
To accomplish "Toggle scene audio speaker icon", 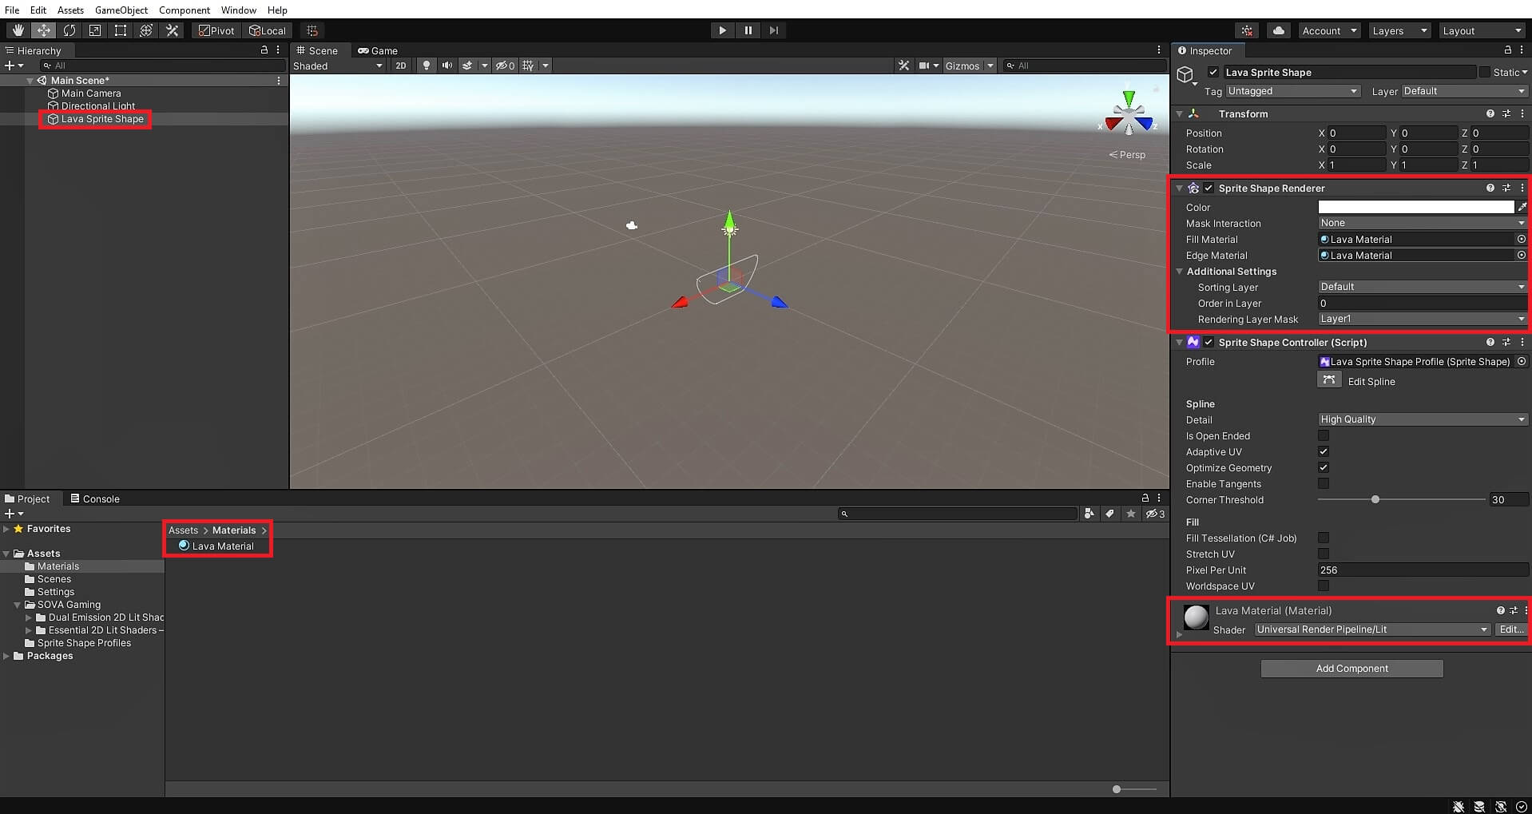I will [447, 66].
